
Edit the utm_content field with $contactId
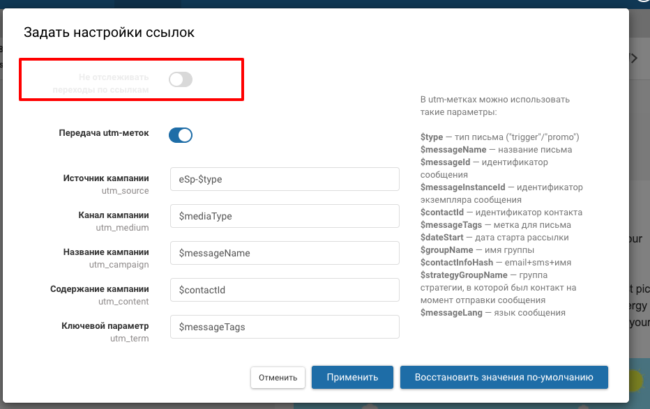(x=285, y=290)
